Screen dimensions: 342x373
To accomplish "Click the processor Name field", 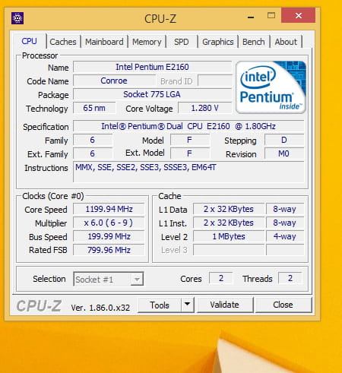I will [153, 67].
